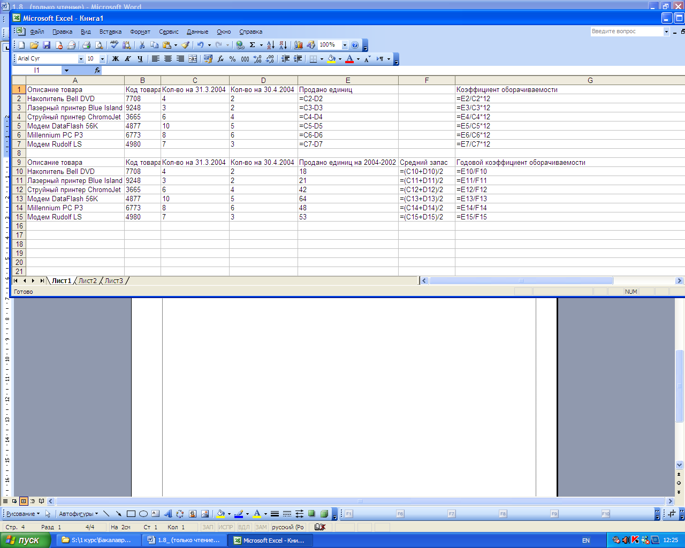Toggle italic formatting К
Screen dimensions: 685x548
(x=127, y=59)
